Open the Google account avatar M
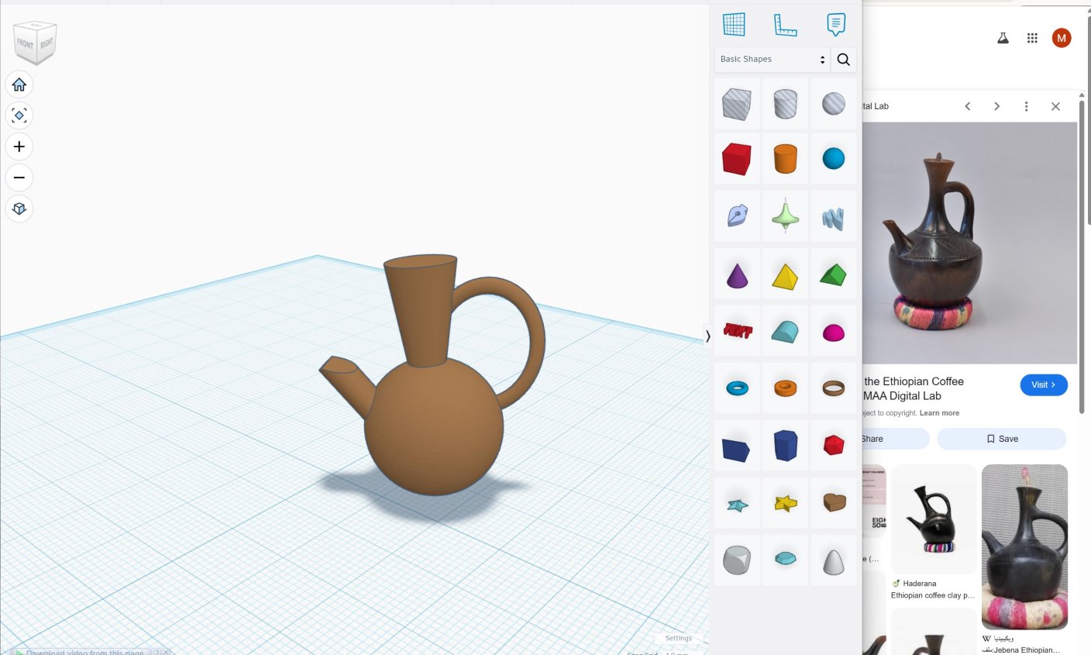Screen dimensions: 1091x655 point(1062,37)
